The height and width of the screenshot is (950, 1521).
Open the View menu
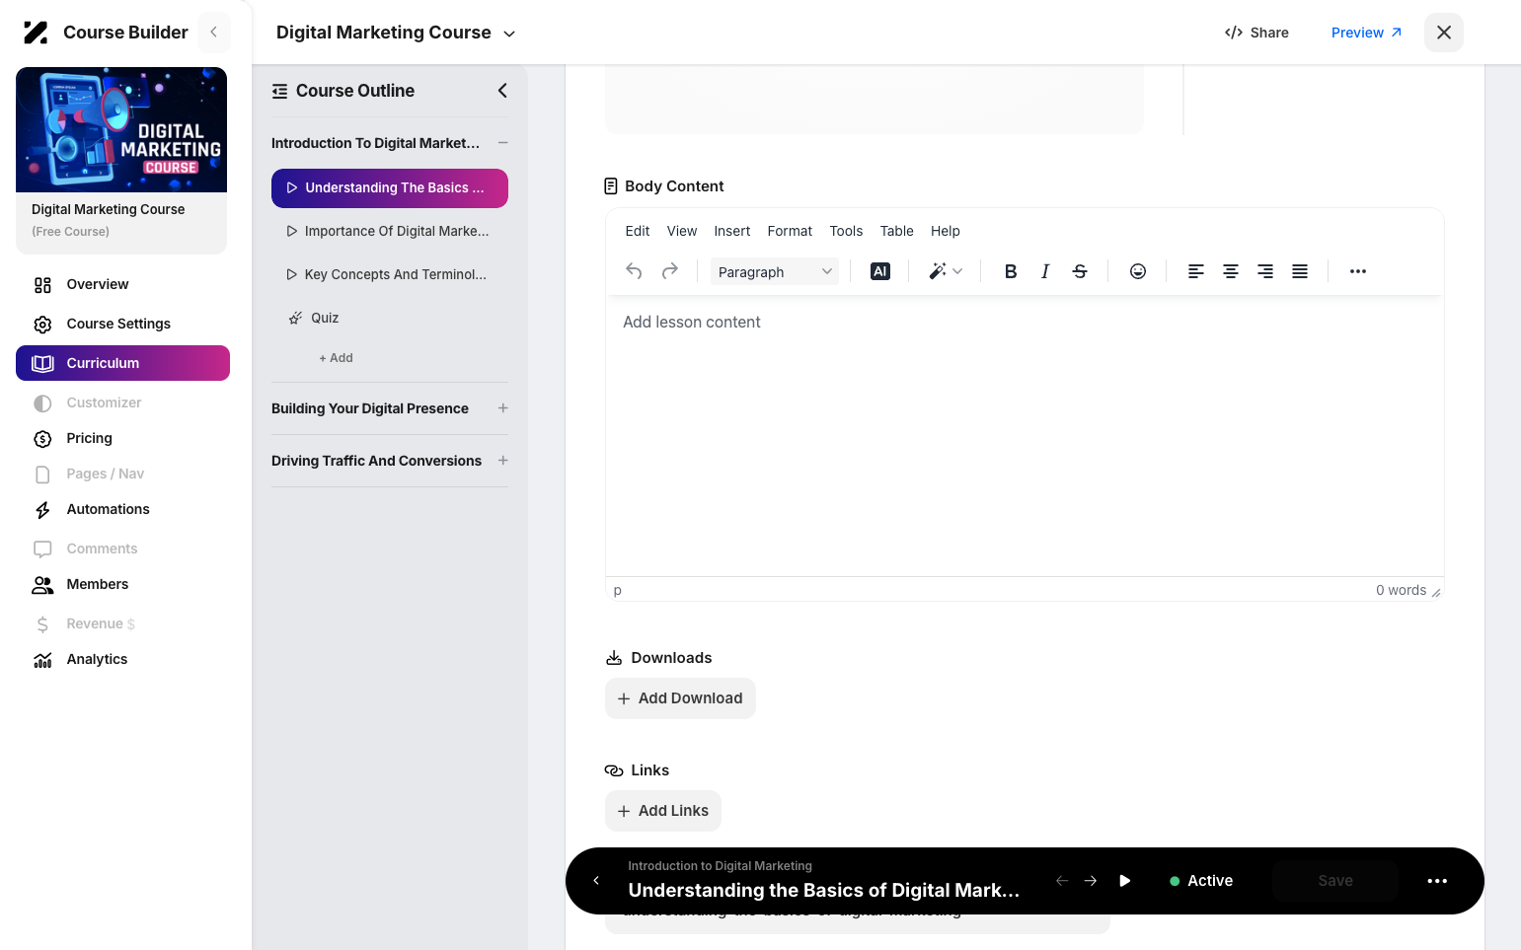point(682,231)
